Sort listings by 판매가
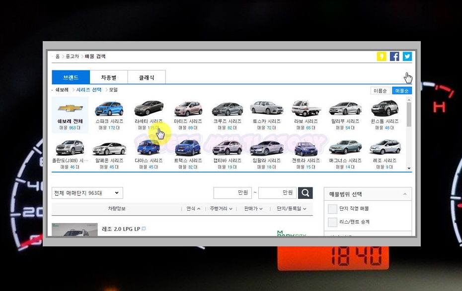462x291 pixels. click(253, 208)
